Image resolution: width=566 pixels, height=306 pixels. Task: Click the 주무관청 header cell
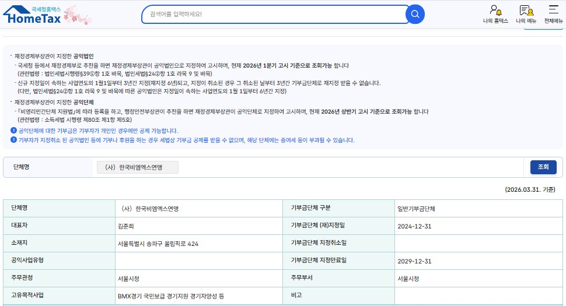click(x=59, y=278)
